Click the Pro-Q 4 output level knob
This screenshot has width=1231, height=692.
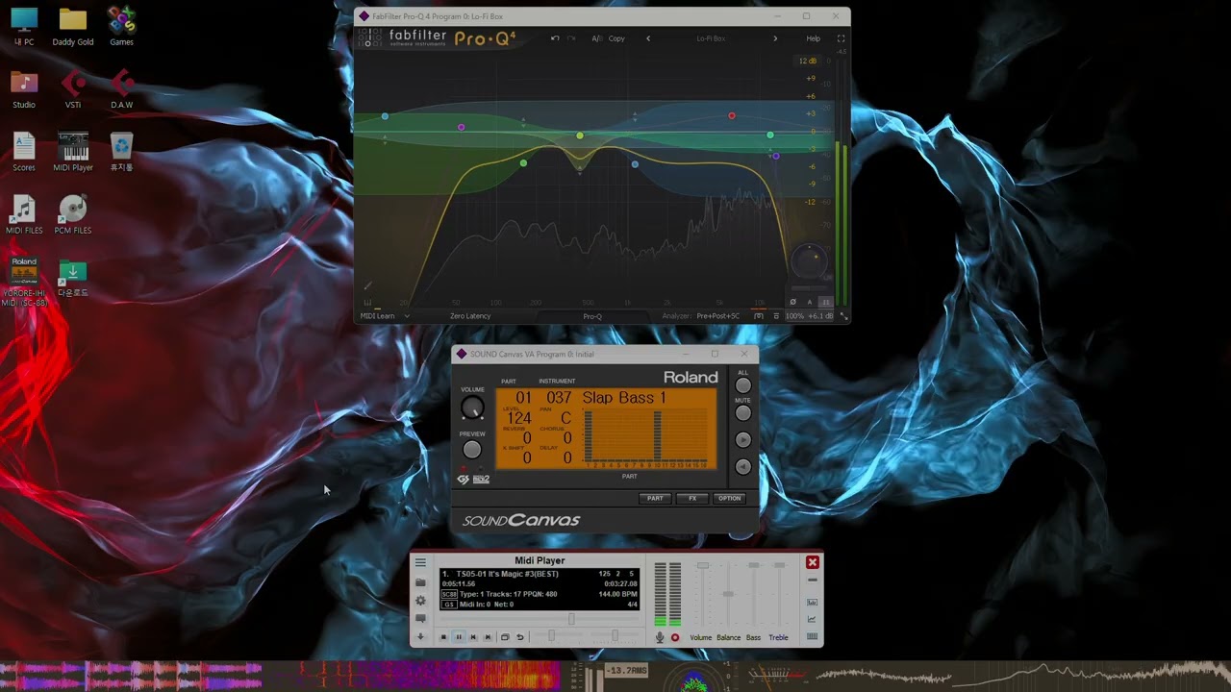point(809,260)
